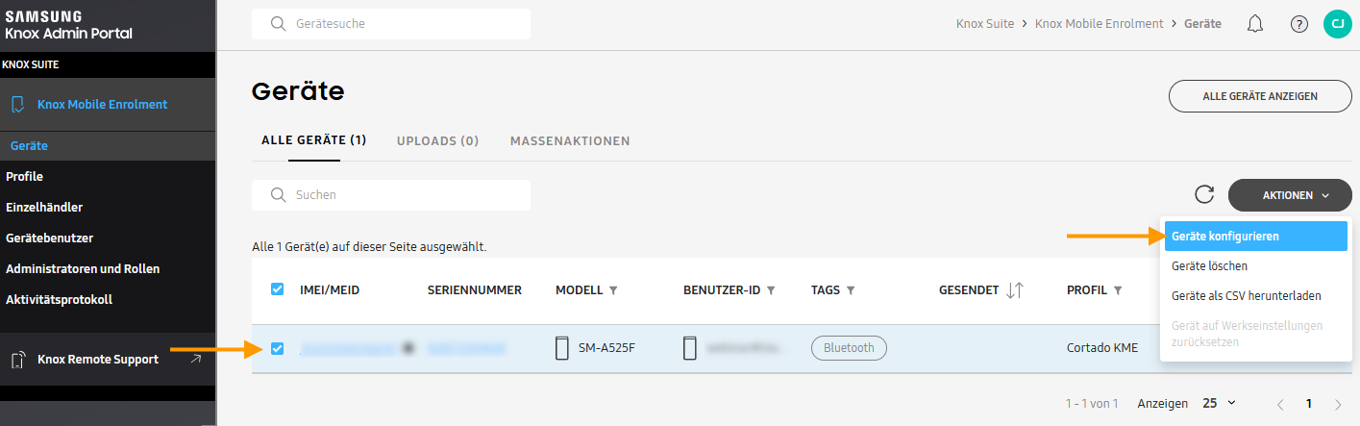The height and width of the screenshot is (426, 1360).
Task: Open the help question mark icon
Action: pos(1299,24)
